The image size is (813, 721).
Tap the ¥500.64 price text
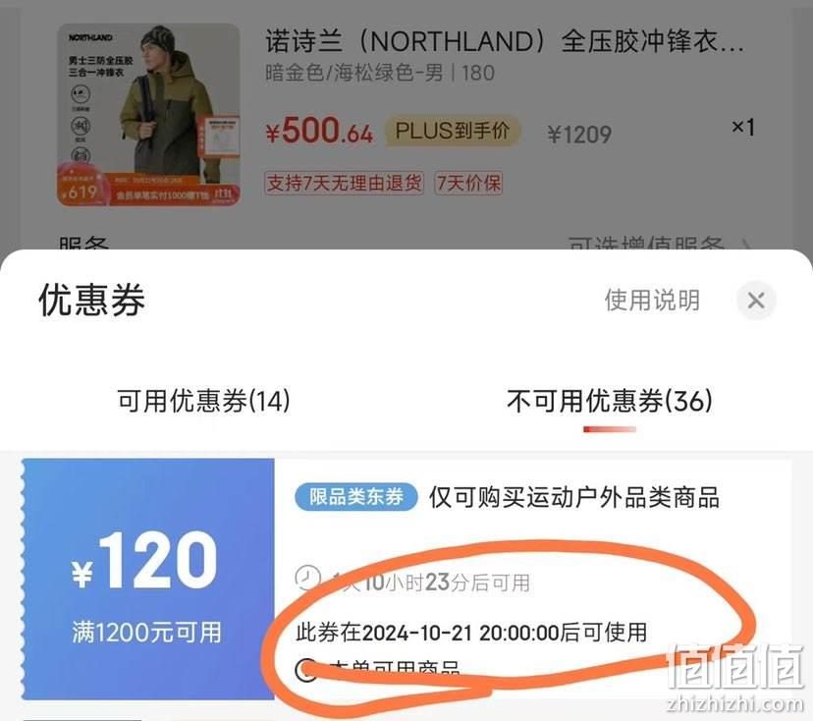coord(319,131)
